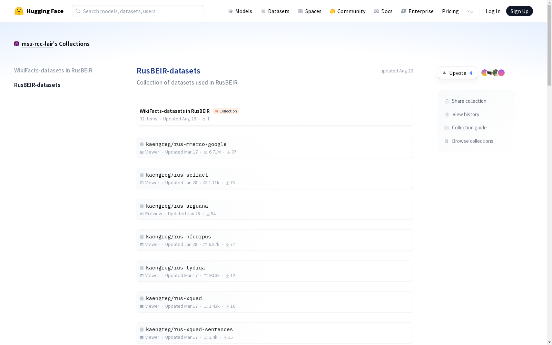The height and width of the screenshot is (345, 552).
Task: Open Docs from the navbar
Action: (x=383, y=11)
